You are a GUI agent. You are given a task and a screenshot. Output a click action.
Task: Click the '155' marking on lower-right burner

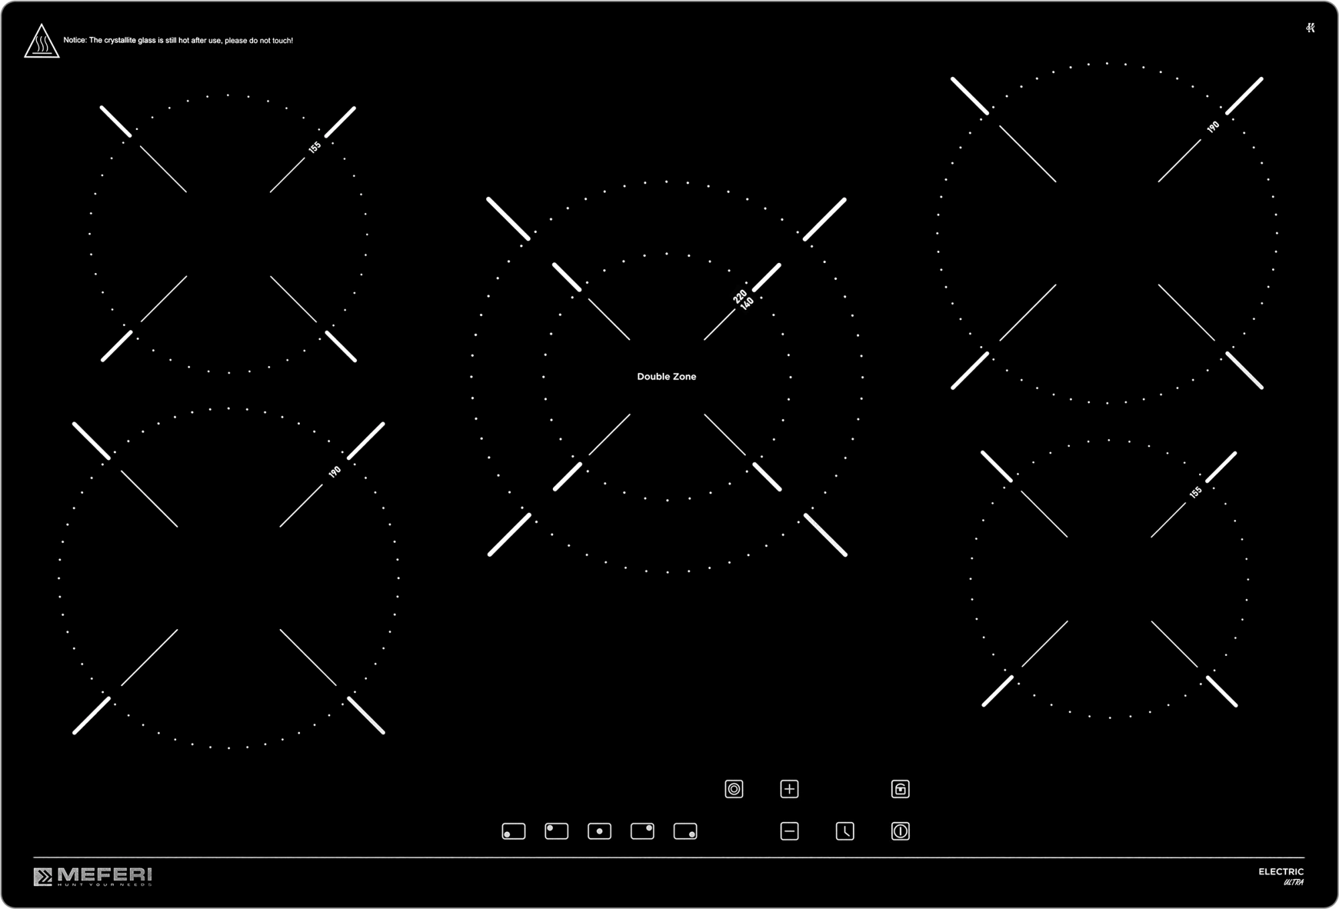point(1196,493)
